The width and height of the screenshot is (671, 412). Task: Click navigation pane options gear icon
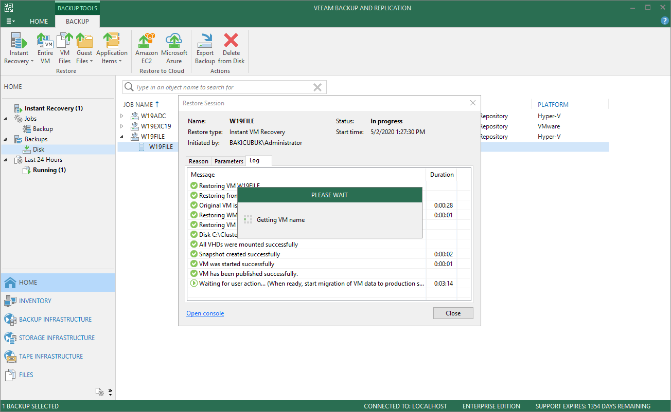point(100,392)
